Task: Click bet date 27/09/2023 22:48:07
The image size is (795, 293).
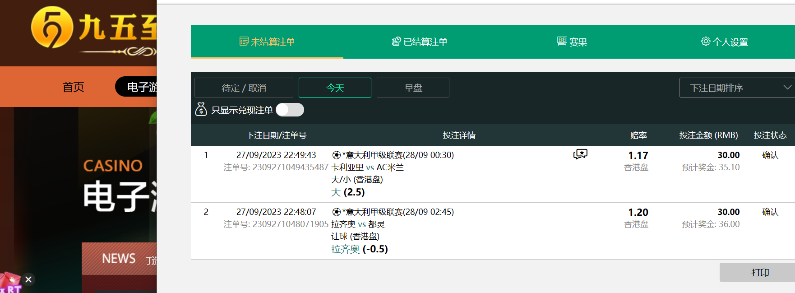Action: click(276, 212)
